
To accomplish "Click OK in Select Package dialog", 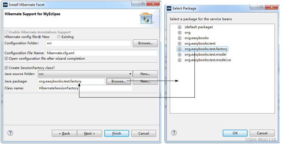I will [x=235, y=133].
